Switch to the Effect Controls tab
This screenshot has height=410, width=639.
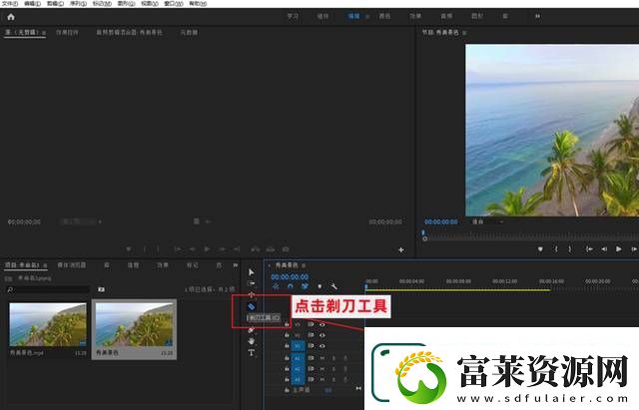coord(67,32)
